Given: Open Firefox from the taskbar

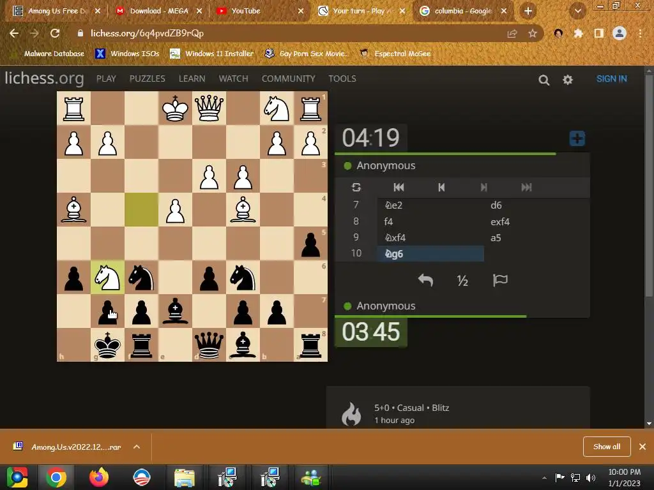Looking at the screenshot, I should pyautogui.click(x=99, y=477).
